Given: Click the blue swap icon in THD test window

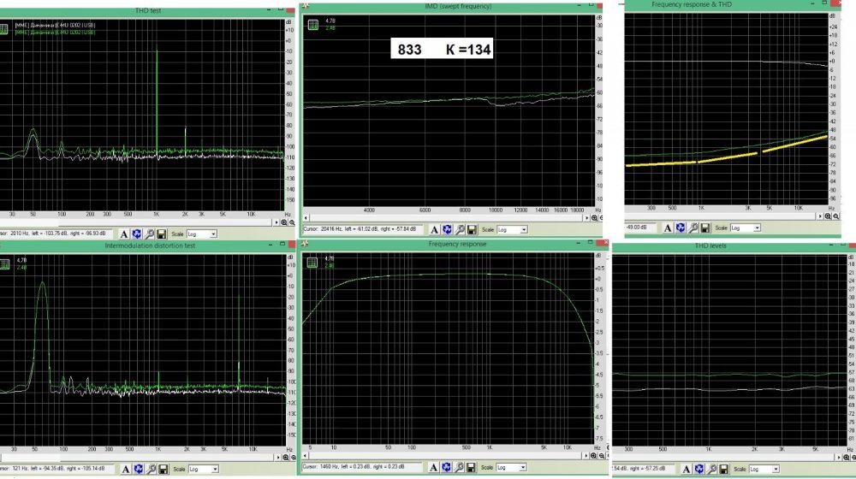Looking at the screenshot, I should pos(137,234).
